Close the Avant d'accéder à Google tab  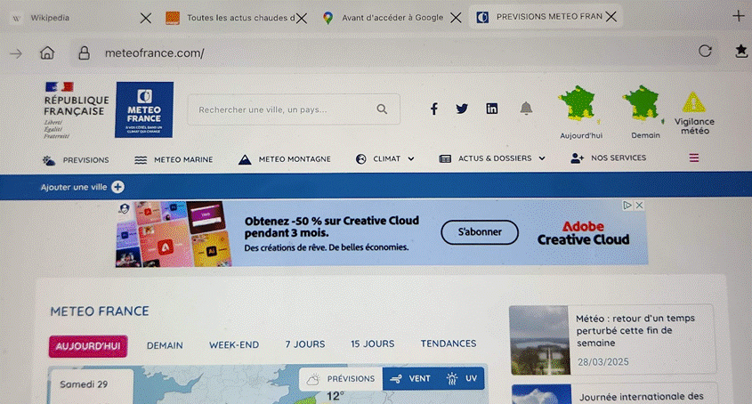coord(456,18)
